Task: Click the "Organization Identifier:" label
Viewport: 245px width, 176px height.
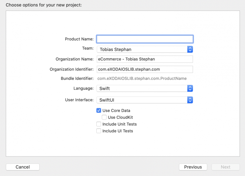Action: click(x=71, y=69)
